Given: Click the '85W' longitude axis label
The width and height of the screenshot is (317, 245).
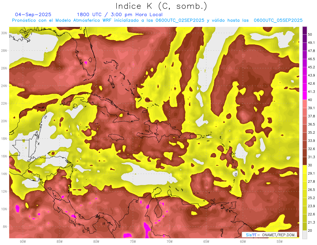Looking at the screenshot, I should 59,242.
